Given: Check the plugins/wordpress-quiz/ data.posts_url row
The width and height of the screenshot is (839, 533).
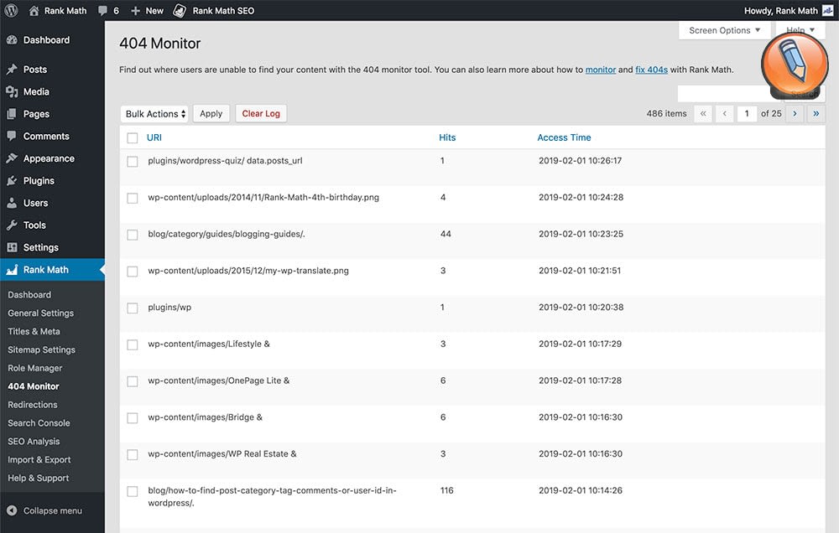Looking at the screenshot, I should [x=133, y=162].
